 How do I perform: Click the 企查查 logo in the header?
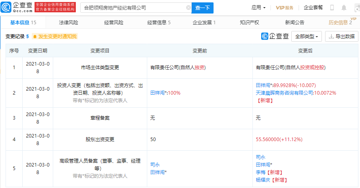[x=20, y=7]
